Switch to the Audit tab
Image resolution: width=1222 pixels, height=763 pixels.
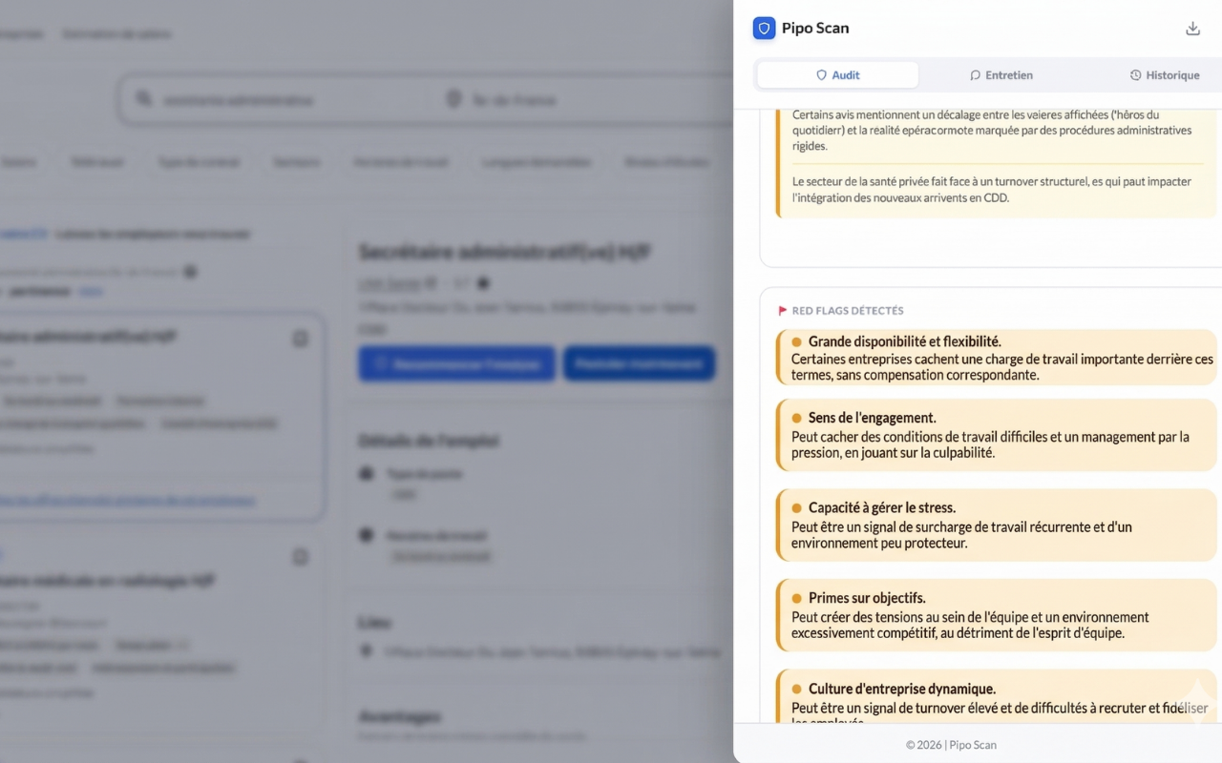tap(837, 75)
